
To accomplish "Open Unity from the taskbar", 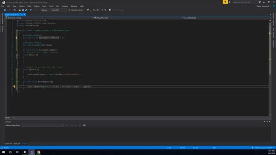I will coord(25,152).
